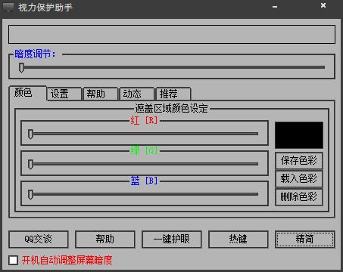
Task: Open the 热键 hotkey settings
Action: pos(239,240)
